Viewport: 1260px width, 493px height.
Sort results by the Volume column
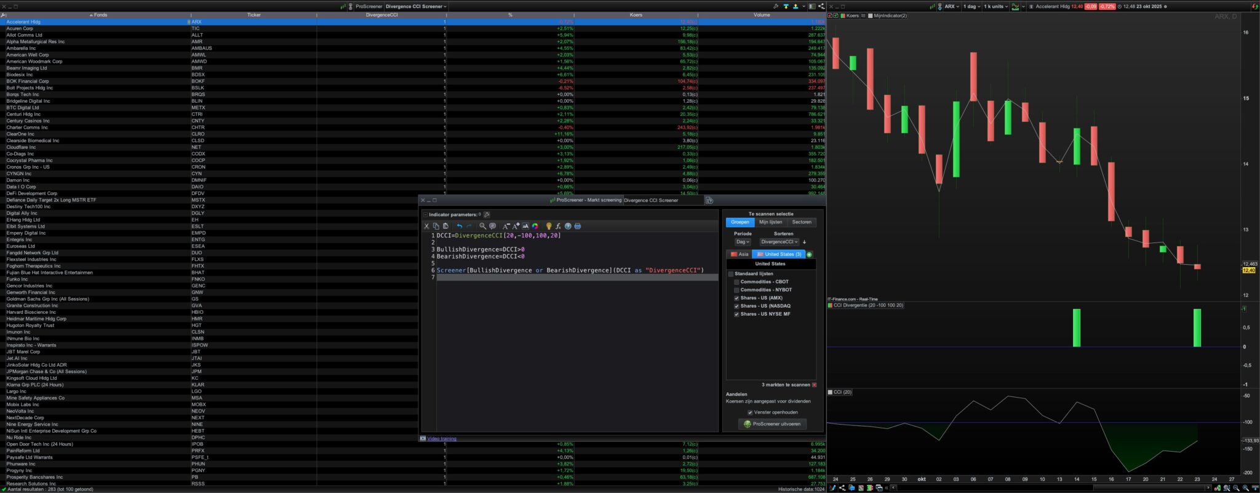click(762, 15)
